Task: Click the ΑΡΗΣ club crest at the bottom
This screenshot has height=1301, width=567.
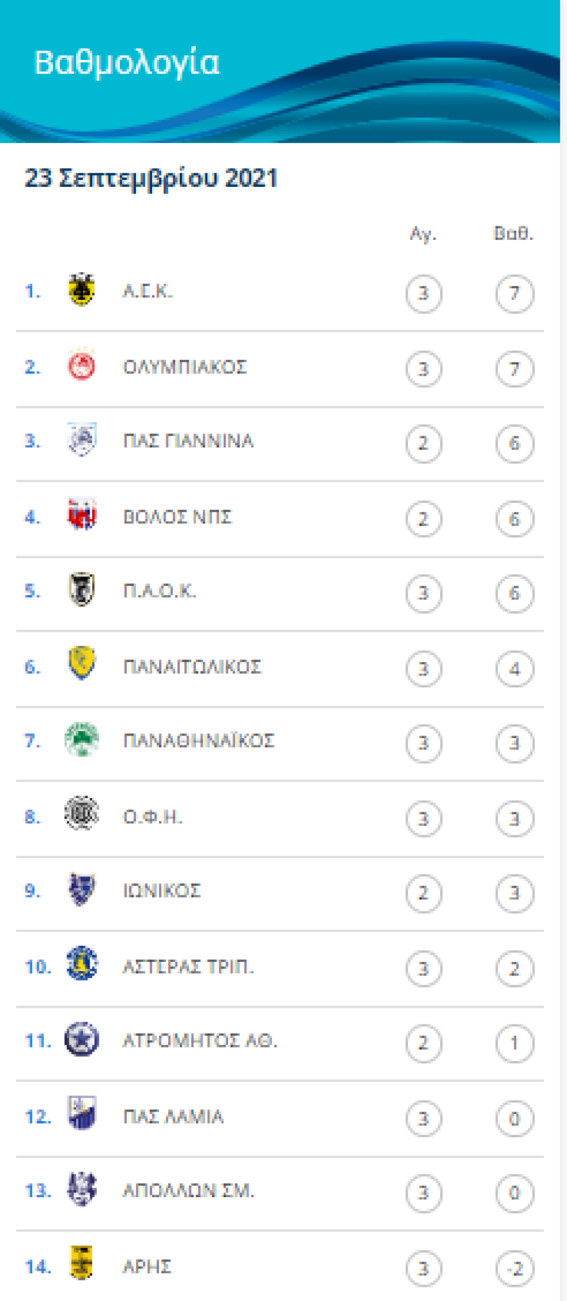Action: coord(81,1266)
